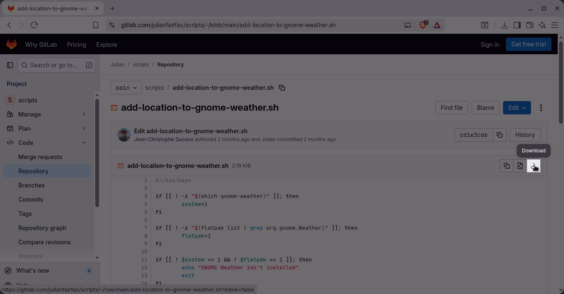Toggle browser sidebar panel button
Viewport: 564px width, 294px height.
click(517, 25)
